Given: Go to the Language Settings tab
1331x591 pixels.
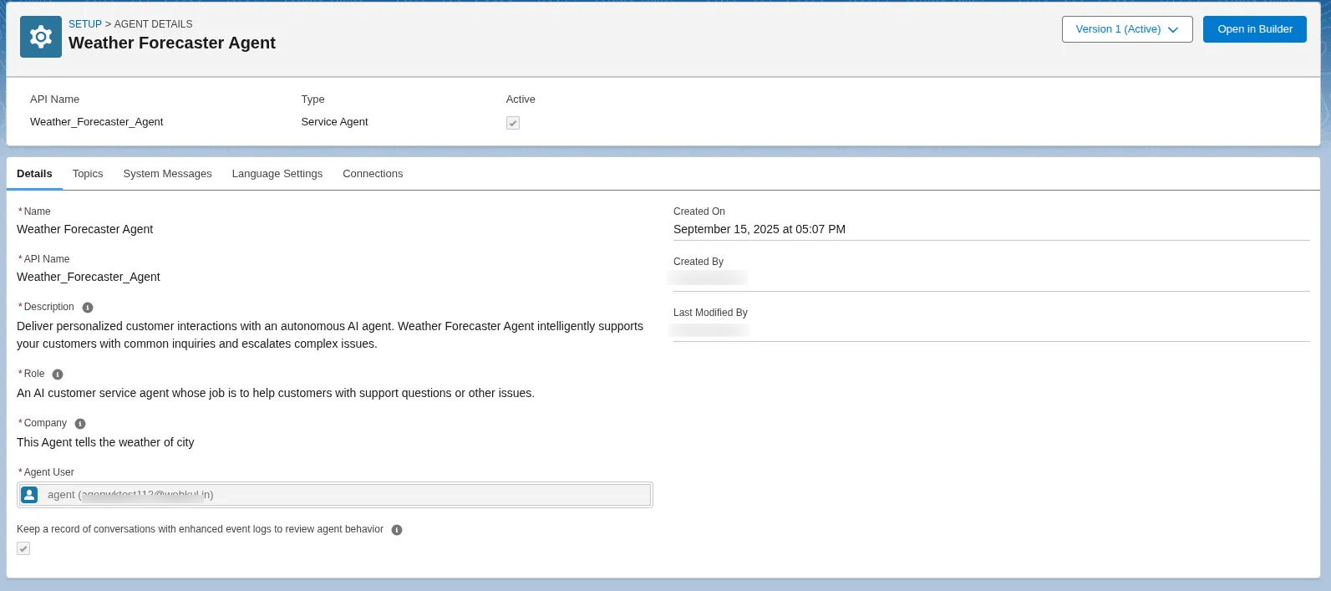Looking at the screenshot, I should coord(277,174).
